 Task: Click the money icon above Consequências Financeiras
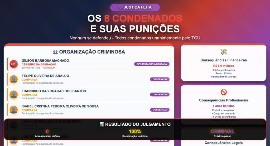click(224, 52)
